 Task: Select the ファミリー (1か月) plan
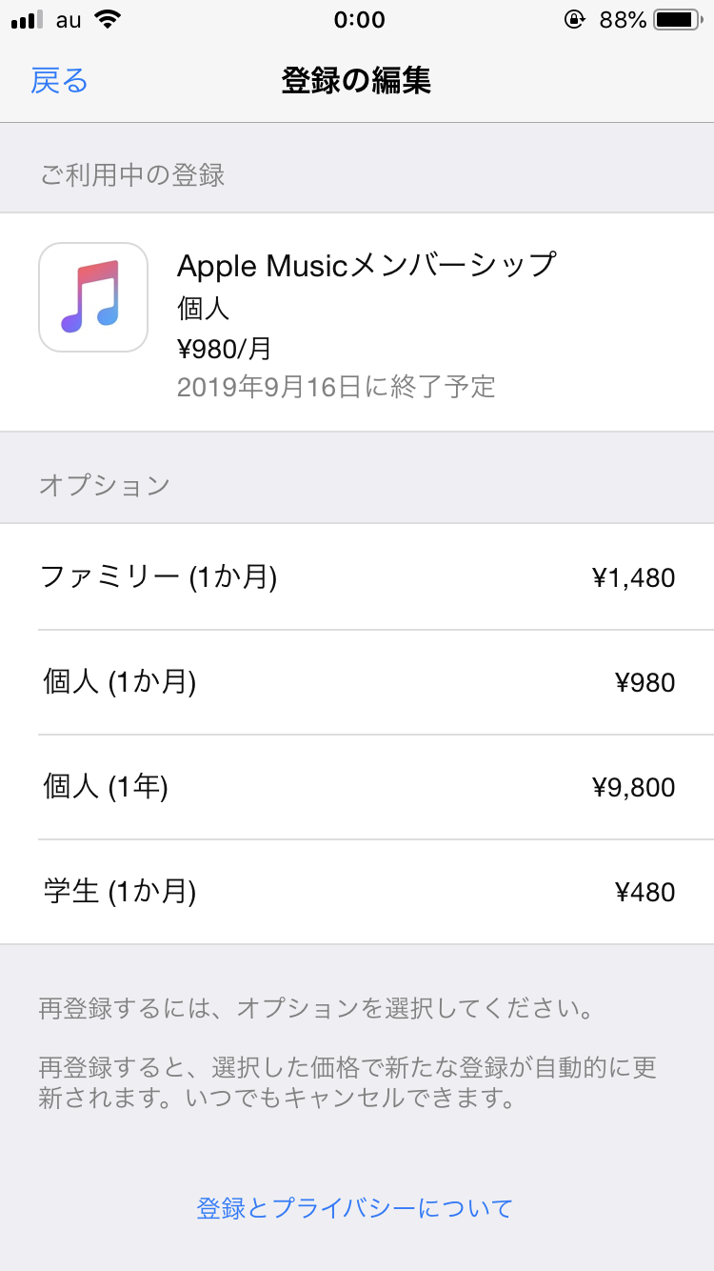pyautogui.click(x=159, y=576)
